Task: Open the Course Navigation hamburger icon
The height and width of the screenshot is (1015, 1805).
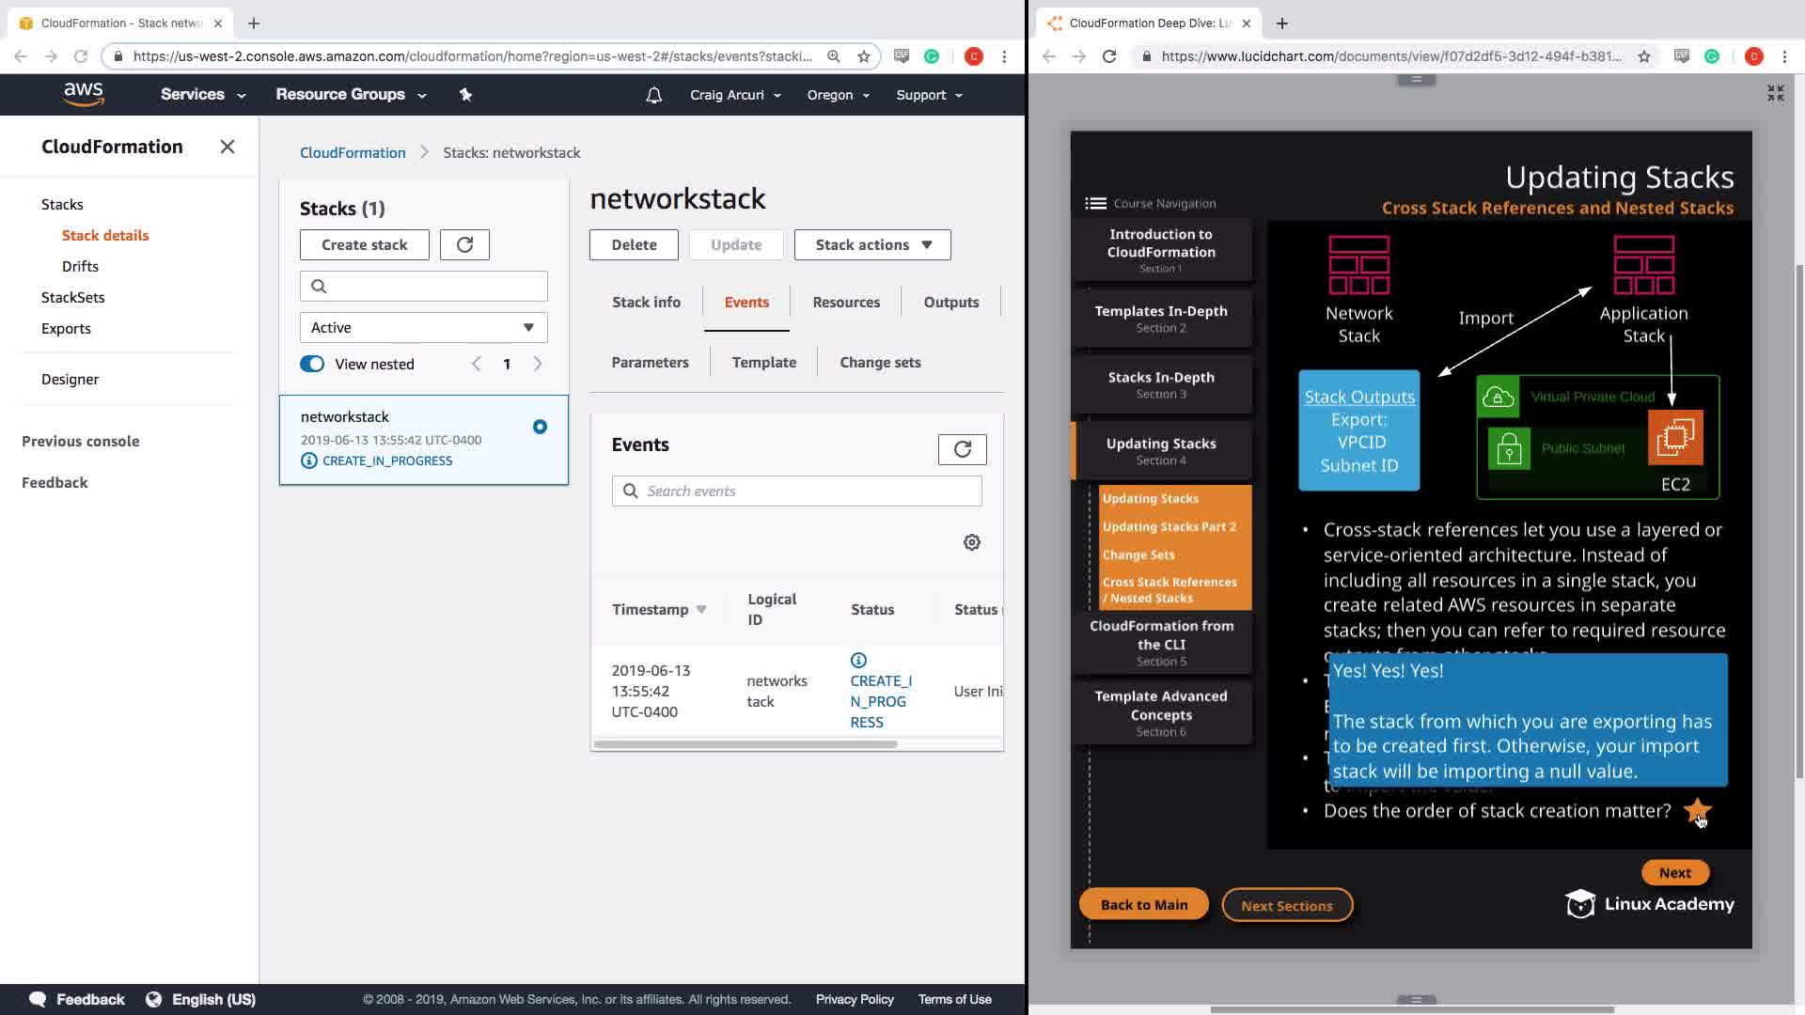Action: click(x=1095, y=203)
